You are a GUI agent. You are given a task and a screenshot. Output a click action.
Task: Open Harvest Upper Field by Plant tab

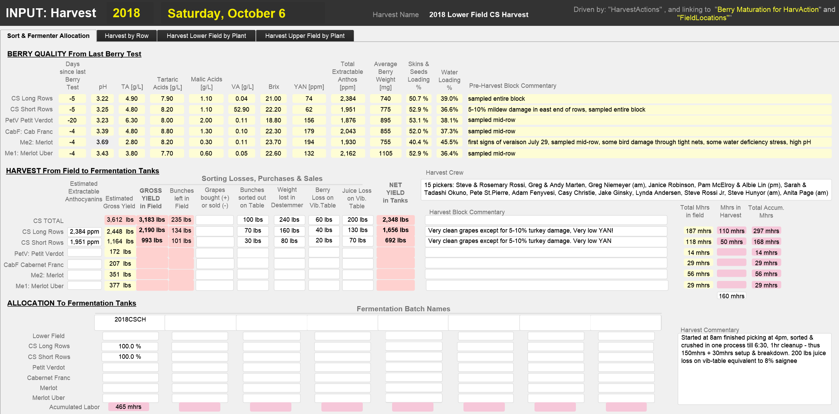pyautogui.click(x=305, y=36)
